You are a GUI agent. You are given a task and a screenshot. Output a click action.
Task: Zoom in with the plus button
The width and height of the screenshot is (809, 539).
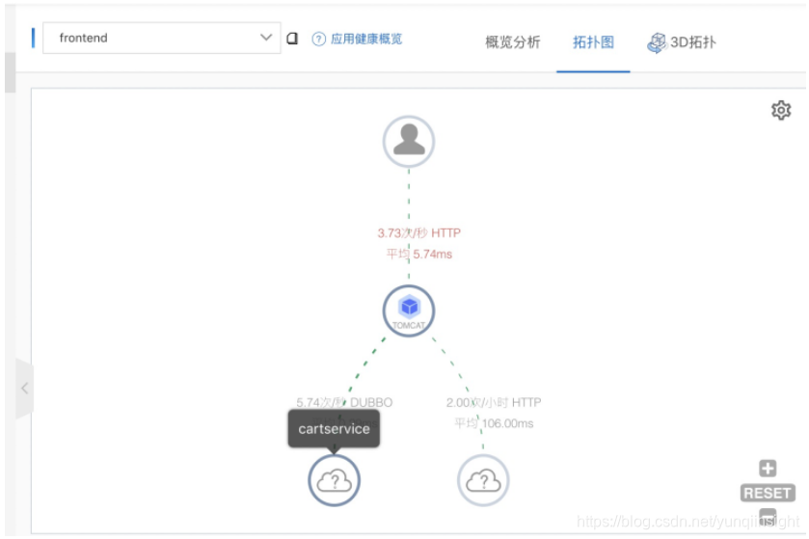pos(768,469)
